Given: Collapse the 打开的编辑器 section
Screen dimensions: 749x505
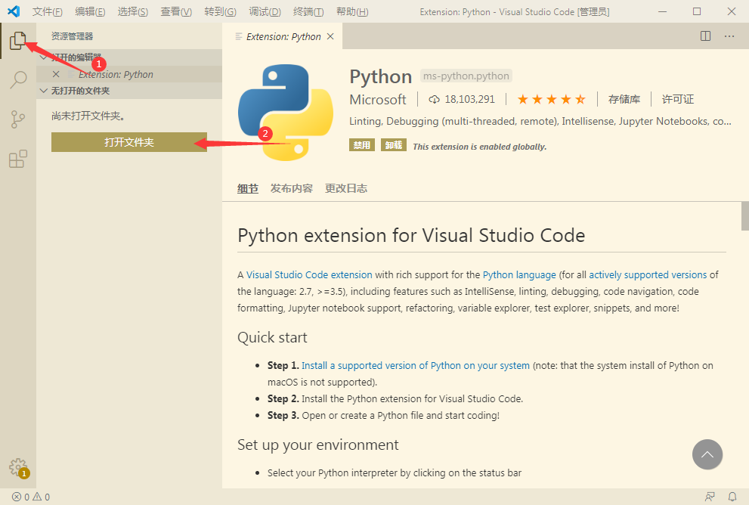Looking at the screenshot, I should pyautogui.click(x=76, y=57).
